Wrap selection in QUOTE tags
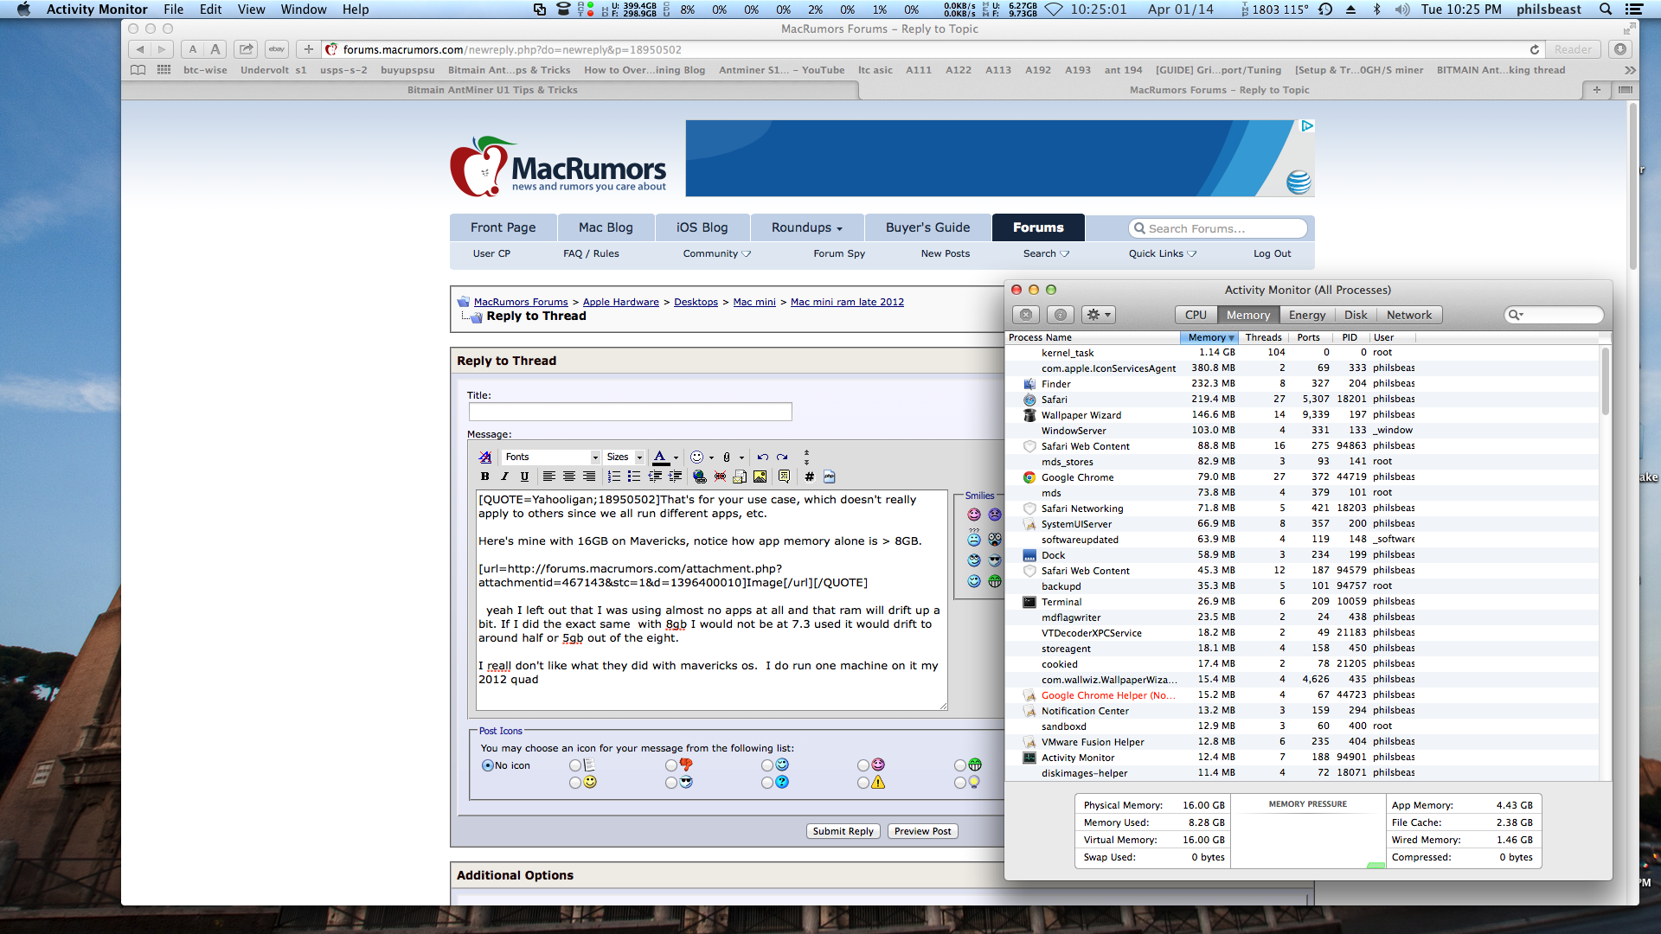The width and height of the screenshot is (1661, 934). [784, 477]
